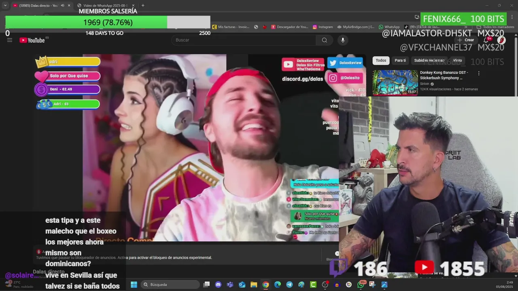Open the tab search dropdown arrow
518x291 pixels.
point(5,6)
